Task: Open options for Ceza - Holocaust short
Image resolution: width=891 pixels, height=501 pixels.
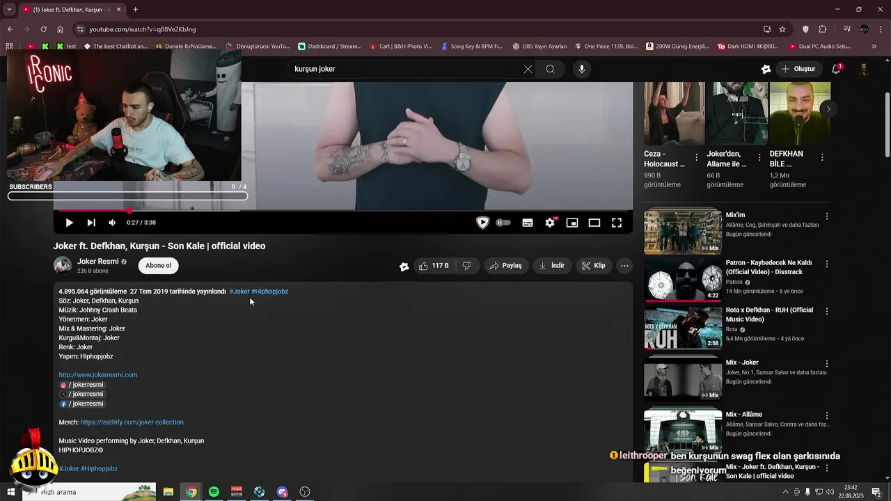Action: click(696, 158)
